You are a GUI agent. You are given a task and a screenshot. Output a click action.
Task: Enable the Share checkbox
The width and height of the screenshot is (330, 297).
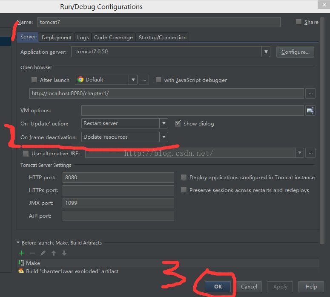(298, 22)
